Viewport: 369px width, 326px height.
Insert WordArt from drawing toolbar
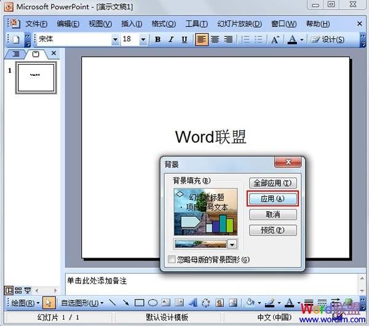193,303
